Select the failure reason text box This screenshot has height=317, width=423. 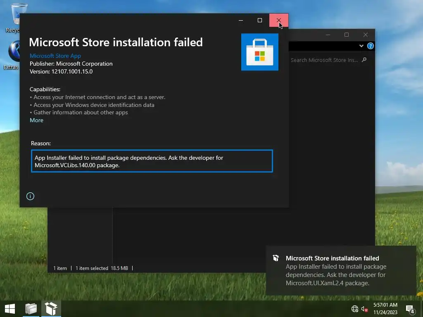[152, 161]
